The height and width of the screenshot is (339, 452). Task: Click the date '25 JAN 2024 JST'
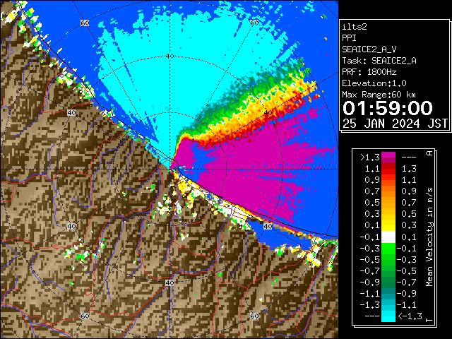pyautogui.click(x=395, y=124)
